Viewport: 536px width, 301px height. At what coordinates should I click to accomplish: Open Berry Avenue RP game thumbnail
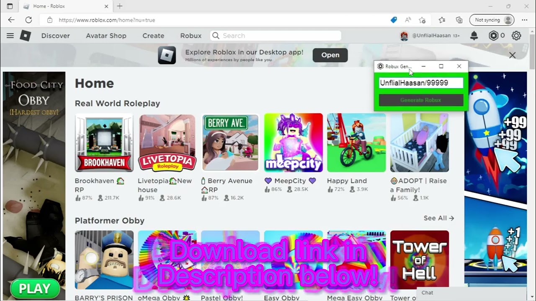click(x=230, y=143)
